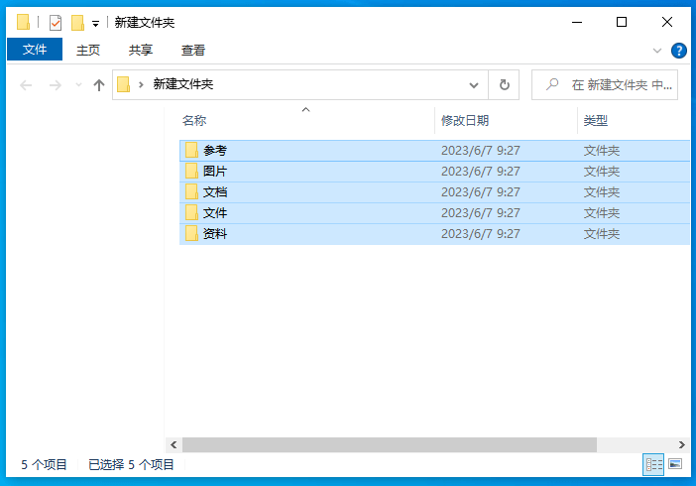Viewport: 696px width, 486px height.
Task: Sort by the 名称 column header
Action: click(194, 120)
